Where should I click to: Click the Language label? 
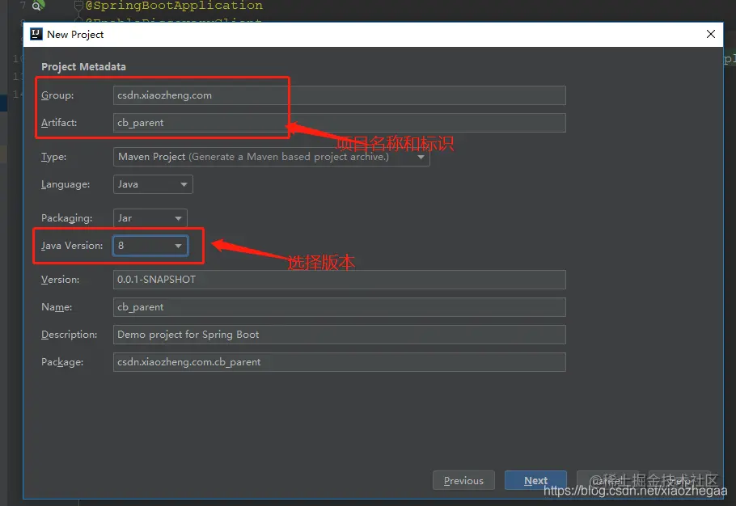point(66,184)
